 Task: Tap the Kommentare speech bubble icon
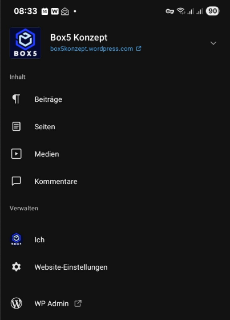click(17, 181)
